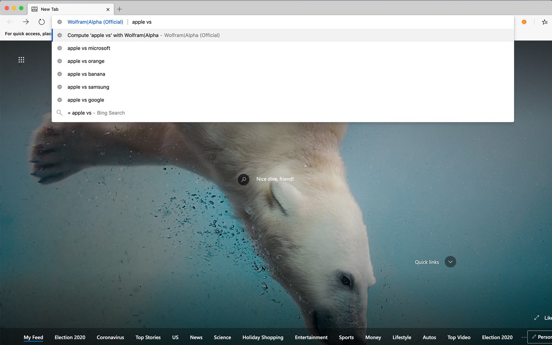552x345 pixels.
Task: Open the My Feed news tab
Action: (33, 337)
